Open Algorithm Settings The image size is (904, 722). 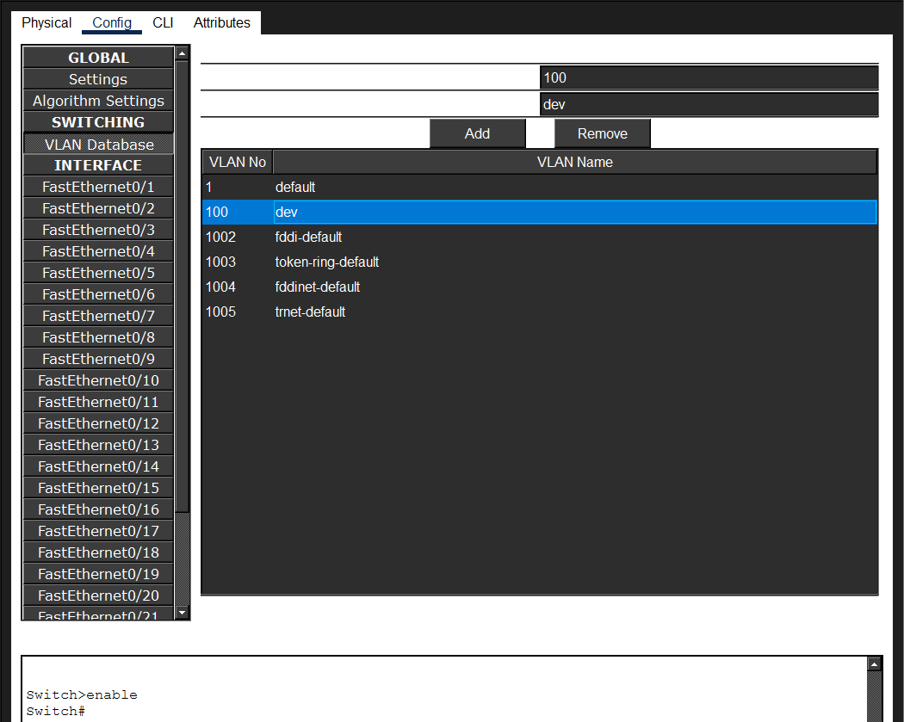click(98, 101)
